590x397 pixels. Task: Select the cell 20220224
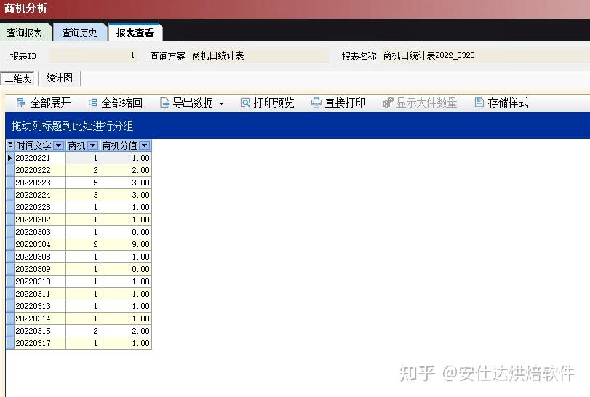[40, 195]
